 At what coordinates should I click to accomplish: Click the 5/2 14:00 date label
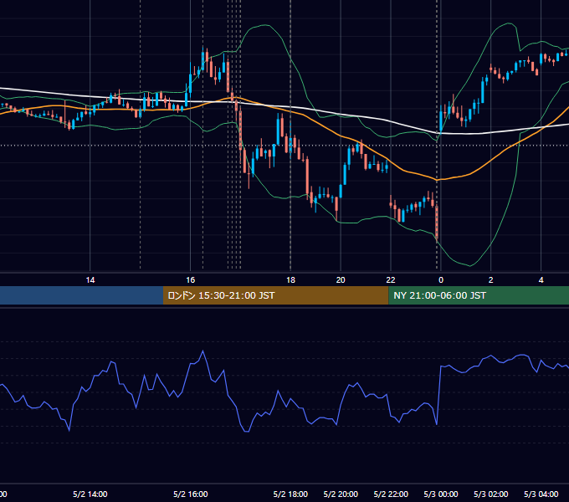[90, 494]
